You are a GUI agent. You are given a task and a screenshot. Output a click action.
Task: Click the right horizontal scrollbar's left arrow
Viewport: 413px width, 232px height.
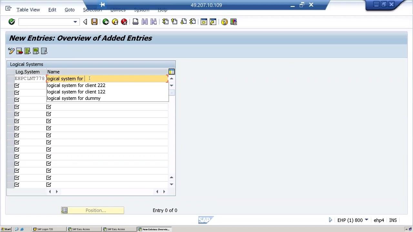[x=157, y=192]
